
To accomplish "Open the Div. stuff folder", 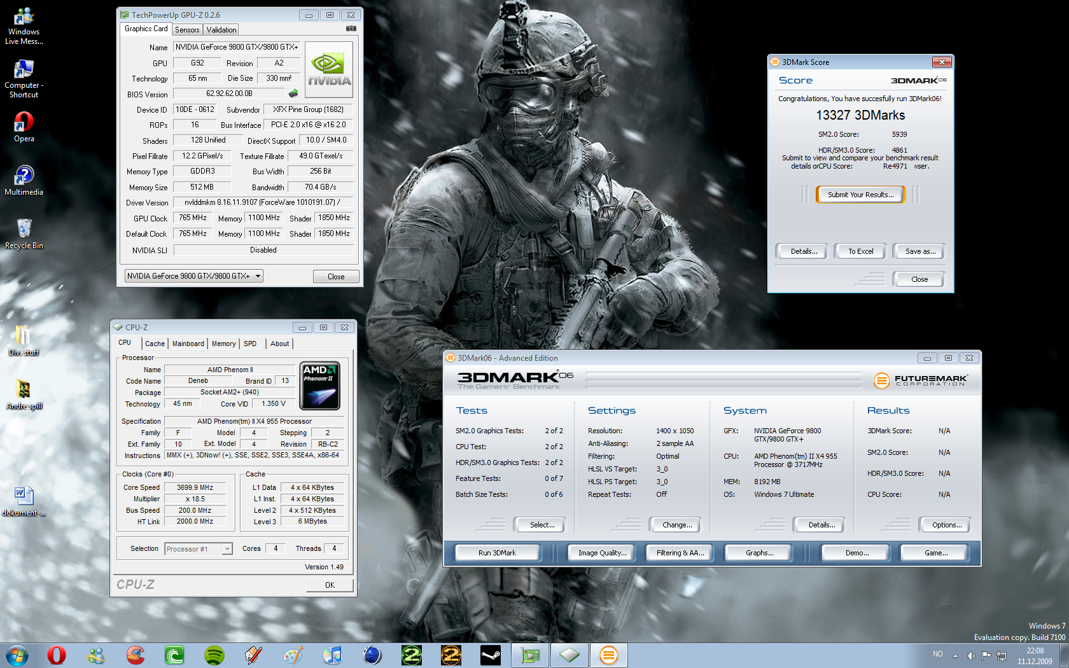I will click(x=24, y=340).
